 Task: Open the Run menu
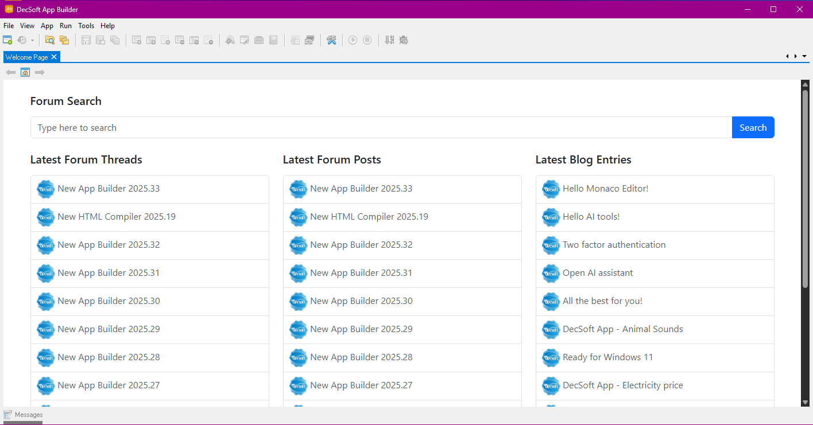click(65, 26)
